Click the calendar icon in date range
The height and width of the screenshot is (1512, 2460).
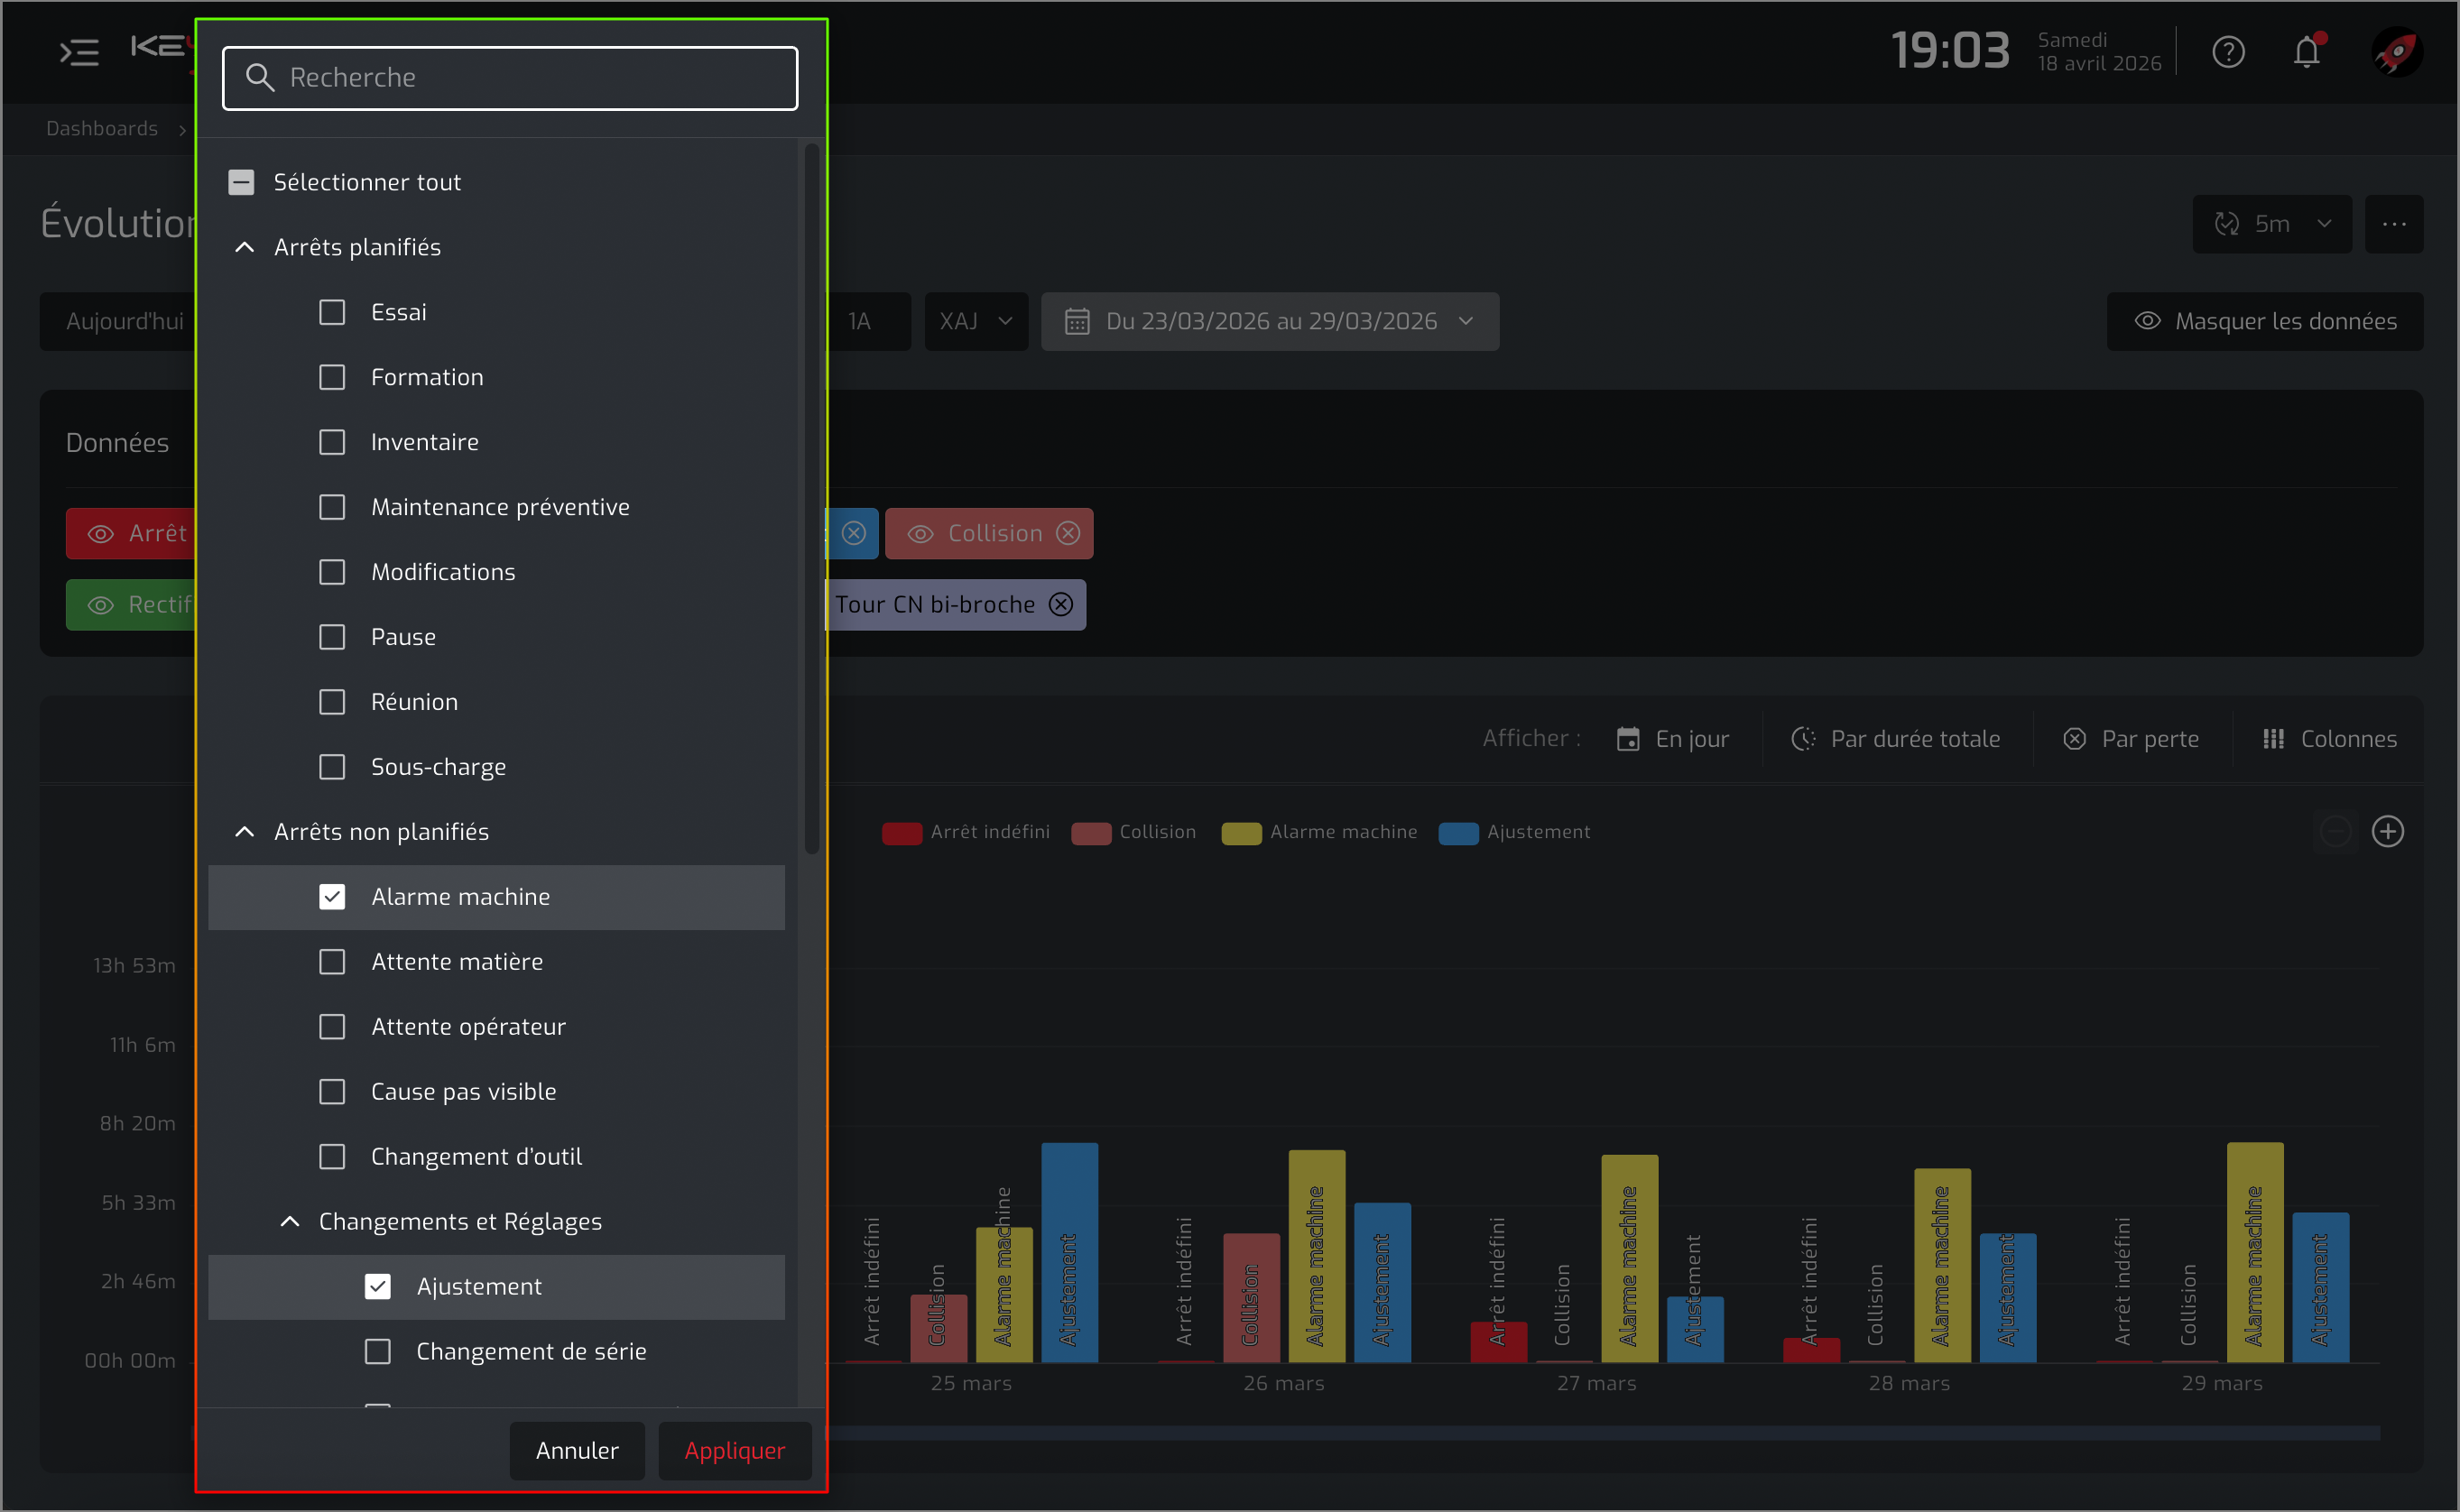(x=1077, y=321)
